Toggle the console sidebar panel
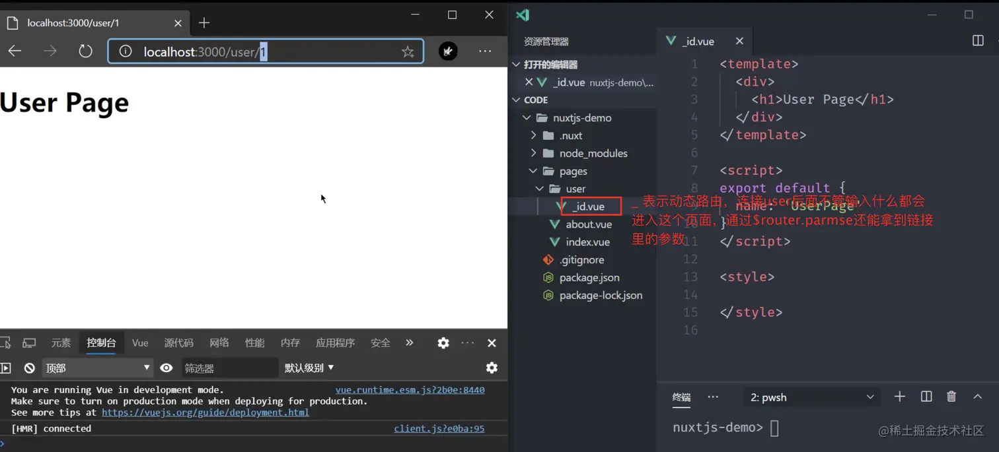 [x=6, y=368]
